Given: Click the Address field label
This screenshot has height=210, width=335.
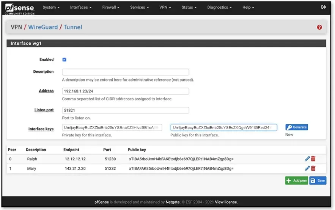Looking at the screenshot, I should [x=46, y=91].
